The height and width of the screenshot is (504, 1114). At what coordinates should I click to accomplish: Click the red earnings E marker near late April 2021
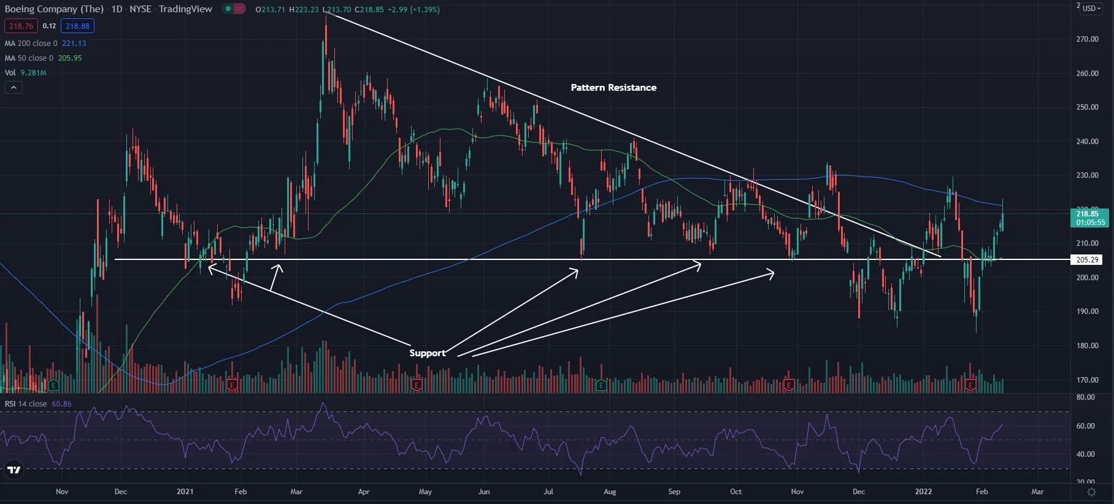(x=417, y=385)
